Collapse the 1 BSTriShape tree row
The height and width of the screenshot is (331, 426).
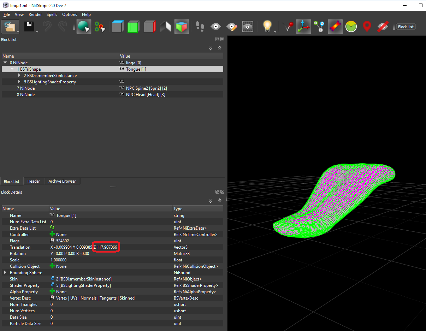12,69
